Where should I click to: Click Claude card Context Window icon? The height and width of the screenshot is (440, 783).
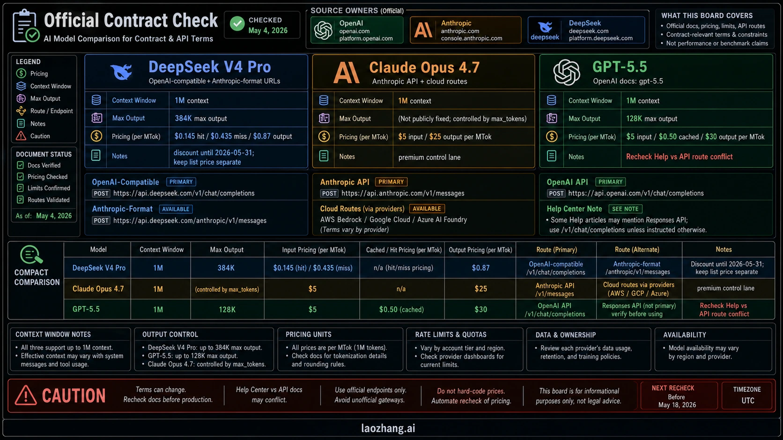click(x=324, y=101)
